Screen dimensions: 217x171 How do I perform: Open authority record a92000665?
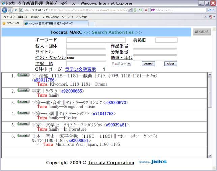click(x=72, y=91)
